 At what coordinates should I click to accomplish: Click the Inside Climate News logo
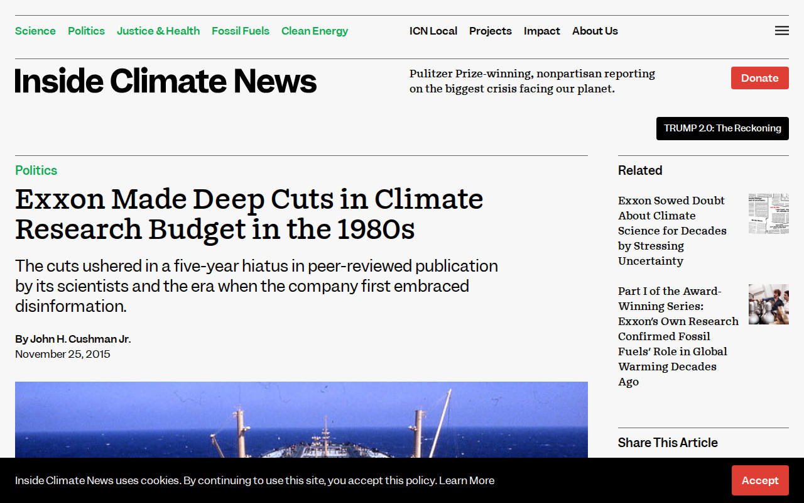tap(166, 81)
